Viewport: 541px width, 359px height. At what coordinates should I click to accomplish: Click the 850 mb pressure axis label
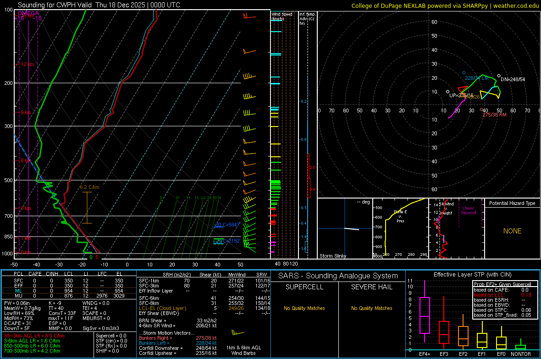click(x=8, y=237)
